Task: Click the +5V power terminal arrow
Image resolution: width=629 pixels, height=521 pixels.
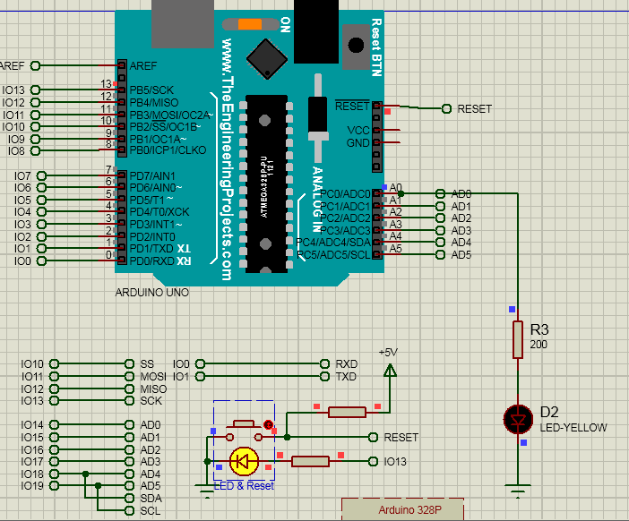Action: point(390,371)
